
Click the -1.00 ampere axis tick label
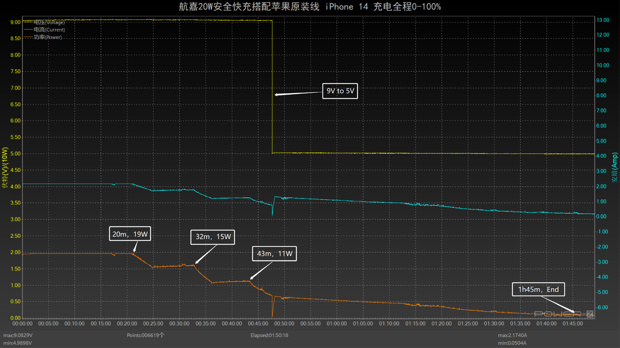(602, 231)
